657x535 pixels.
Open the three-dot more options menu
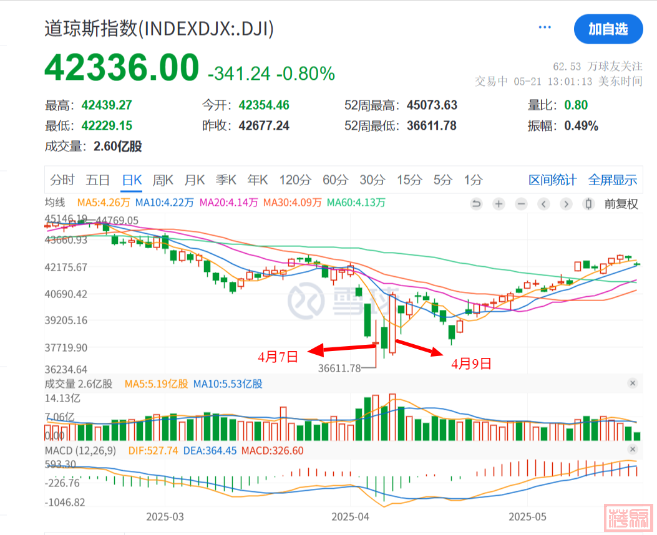[x=545, y=27]
